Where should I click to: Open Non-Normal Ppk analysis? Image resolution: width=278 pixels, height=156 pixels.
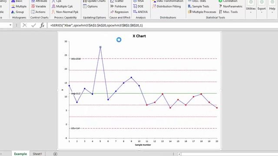pos(65,12)
